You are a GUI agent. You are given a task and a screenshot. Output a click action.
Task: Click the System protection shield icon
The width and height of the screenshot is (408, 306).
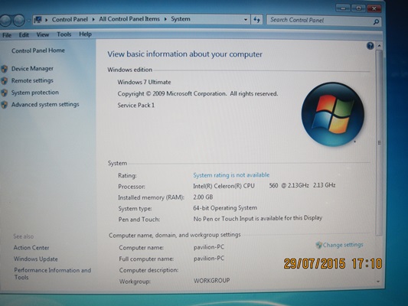4,93
